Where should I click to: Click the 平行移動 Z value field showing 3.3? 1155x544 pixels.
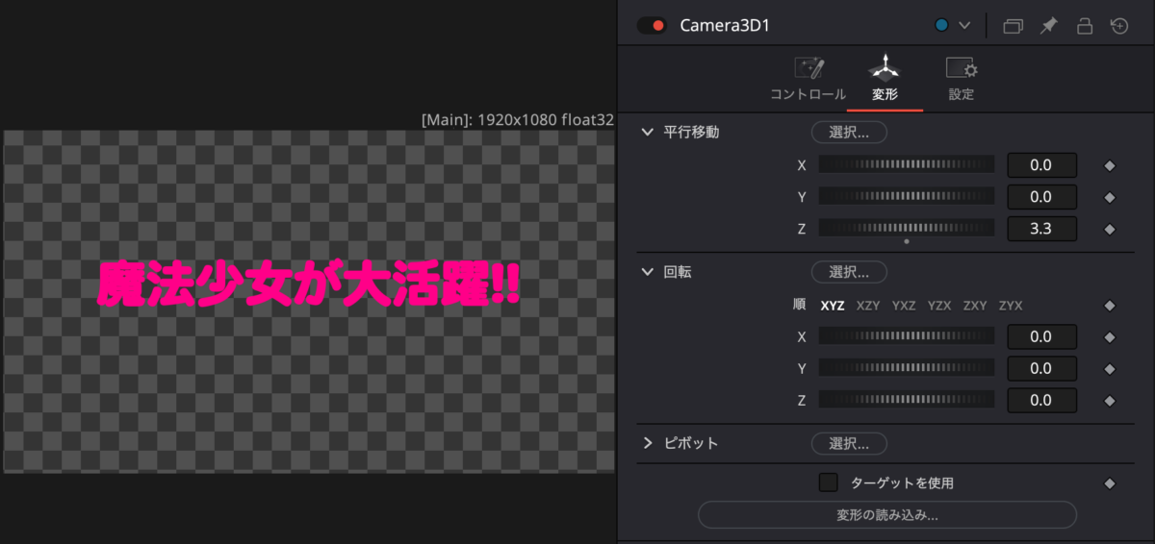1041,229
